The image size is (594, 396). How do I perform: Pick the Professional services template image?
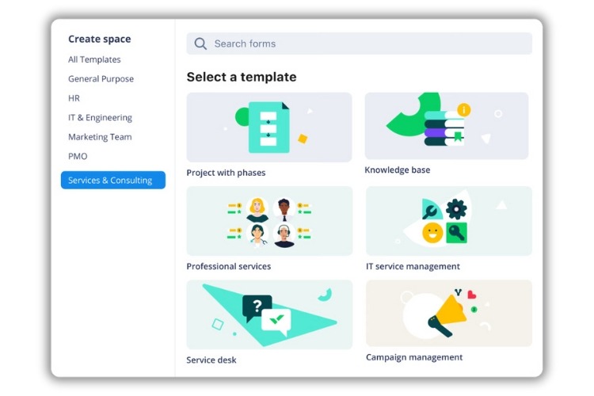pyautogui.click(x=269, y=221)
